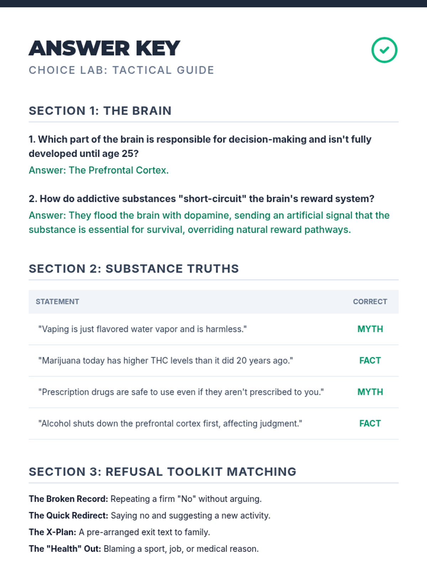Screen dimensions: 427x570
Task: Click MYTH label for vaping statement
Action: (x=370, y=329)
